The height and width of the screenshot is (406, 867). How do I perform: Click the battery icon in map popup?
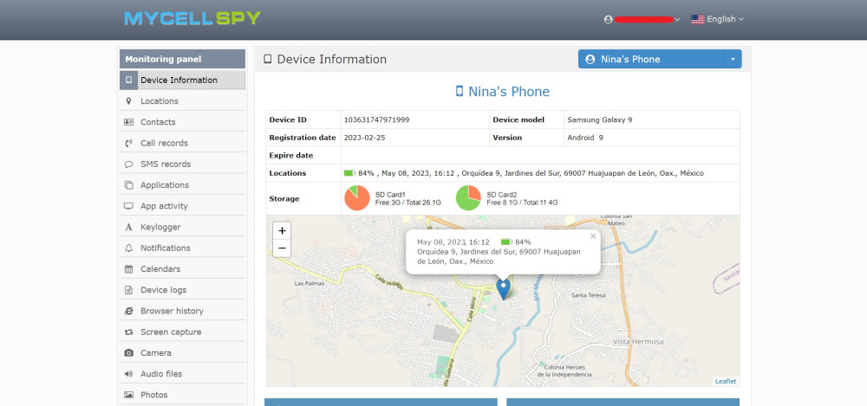point(506,242)
